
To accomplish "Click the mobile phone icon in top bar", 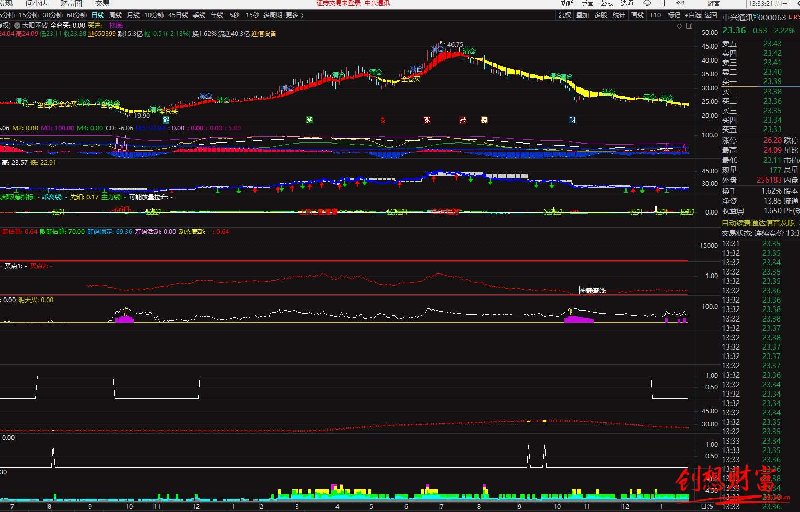I will point(662,3).
